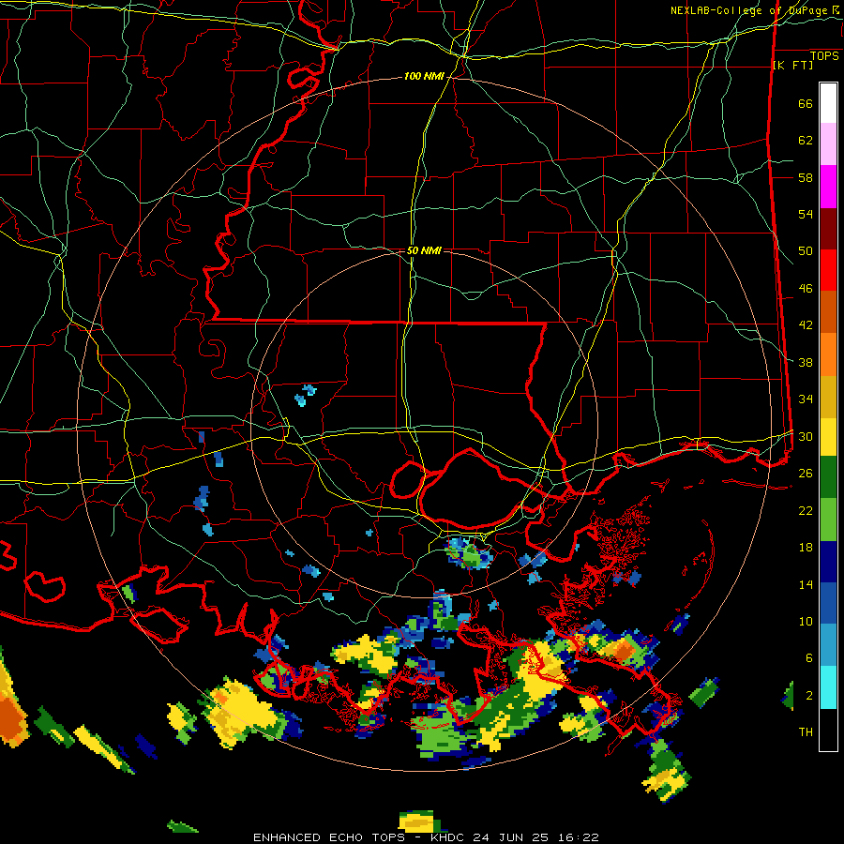Click the 100 NMI range ring label
The image size is (844, 844).
pyautogui.click(x=424, y=77)
